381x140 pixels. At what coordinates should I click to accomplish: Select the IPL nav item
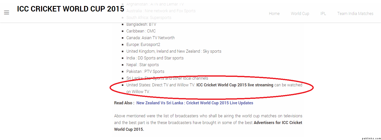(x=323, y=14)
